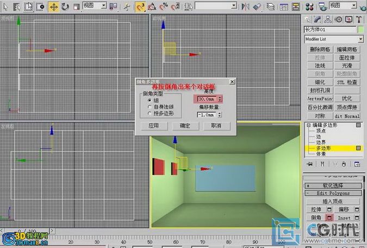Toggle the Angle Snap icon
Image resolution: width=367 pixels, height=248 pixels.
[x=152, y=7]
